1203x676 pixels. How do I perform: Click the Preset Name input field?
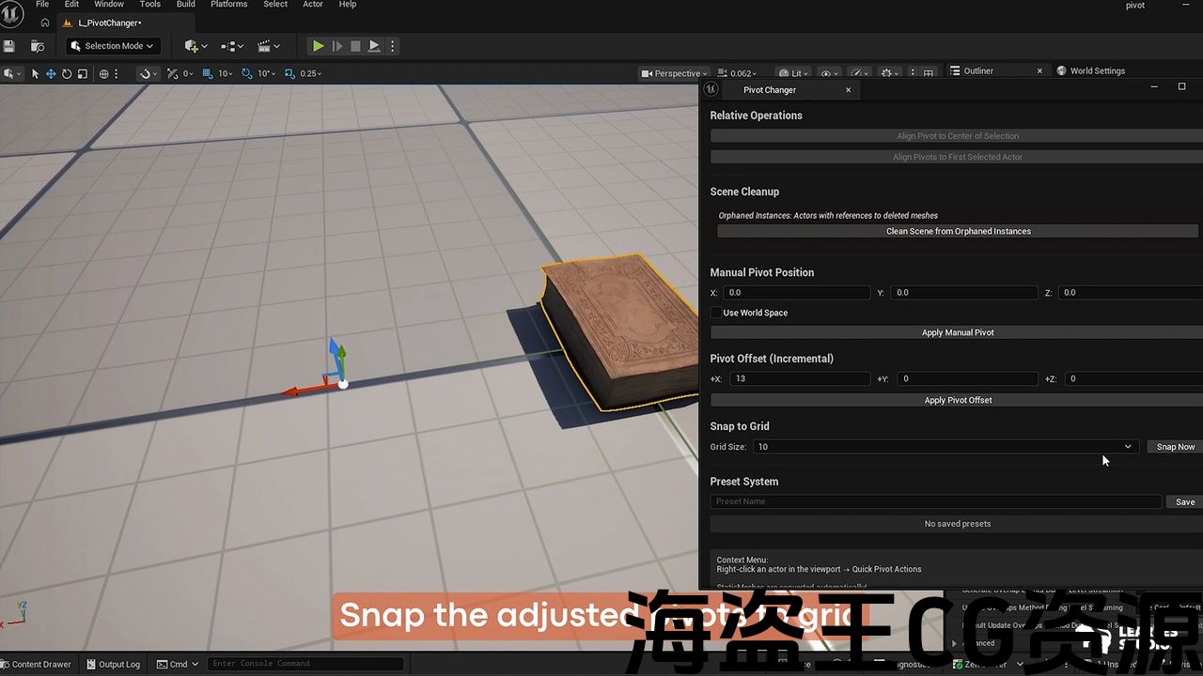(x=935, y=501)
